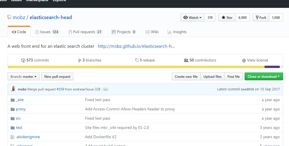Open the Projects tab

click(x=124, y=32)
